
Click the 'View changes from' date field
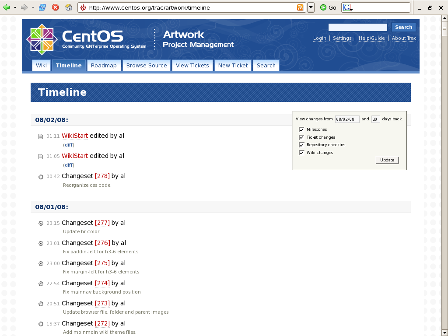[x=347, y=119]
